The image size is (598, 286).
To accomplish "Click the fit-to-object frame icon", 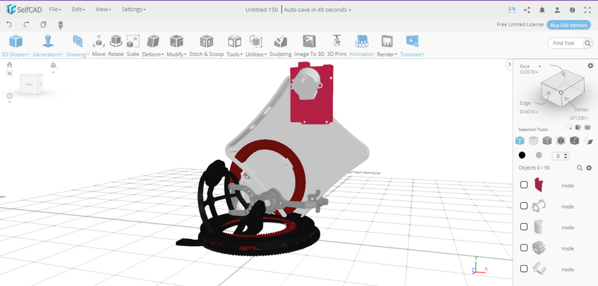I will point(9,73).
